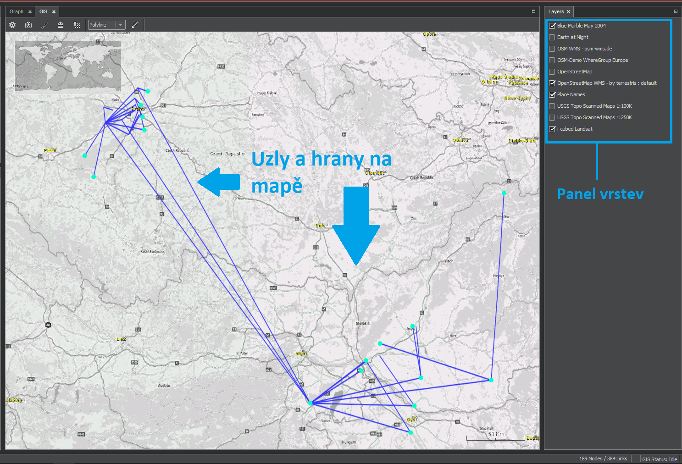Click the 189 Nodes / 384 Links counter
This screenshot has width=682, height=464.
pos(603,458)
